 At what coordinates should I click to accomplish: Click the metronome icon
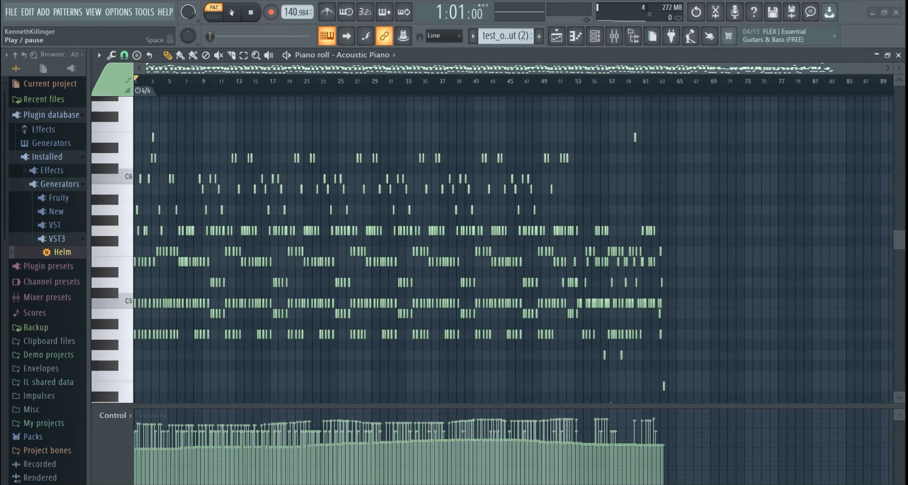[x=327, y=12]
